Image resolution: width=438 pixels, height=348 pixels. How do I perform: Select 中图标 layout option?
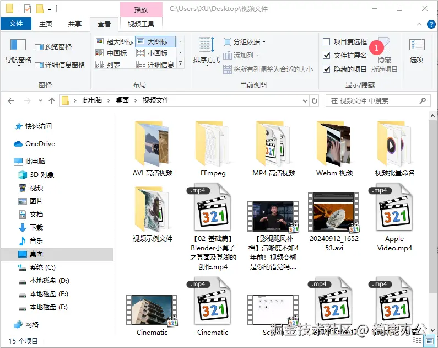[111, 53]
